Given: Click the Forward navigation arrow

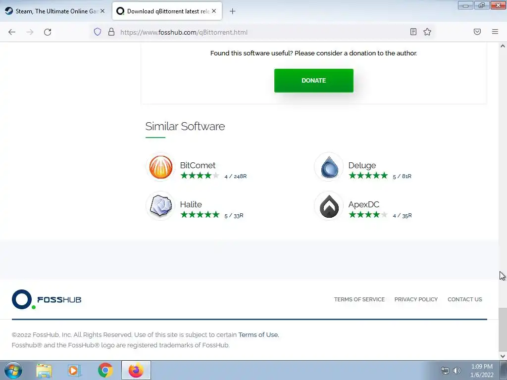Looking at the screenshot, I should click(x=30, y=32).
